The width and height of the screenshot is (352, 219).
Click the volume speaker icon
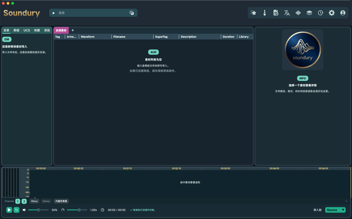24,210
